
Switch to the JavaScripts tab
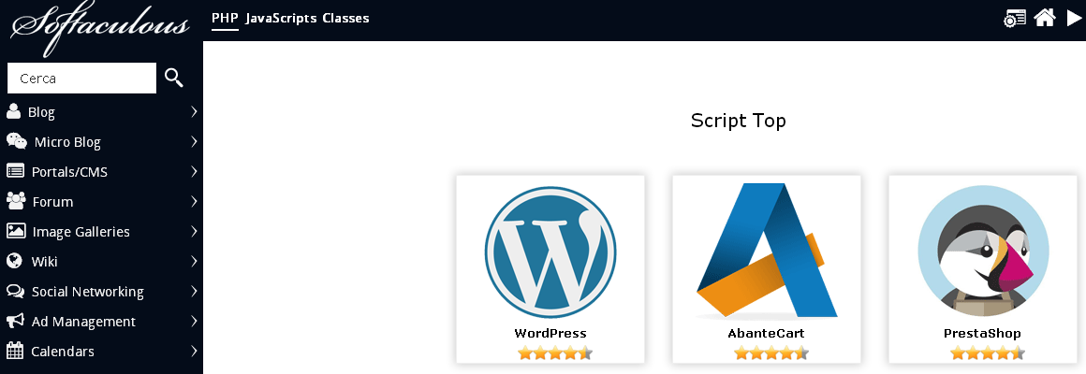click(281, 18)
